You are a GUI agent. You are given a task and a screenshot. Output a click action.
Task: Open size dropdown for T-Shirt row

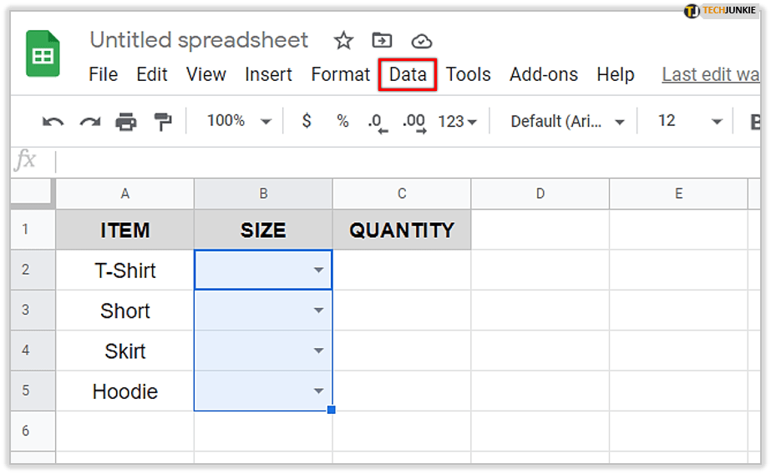[318, 270]
